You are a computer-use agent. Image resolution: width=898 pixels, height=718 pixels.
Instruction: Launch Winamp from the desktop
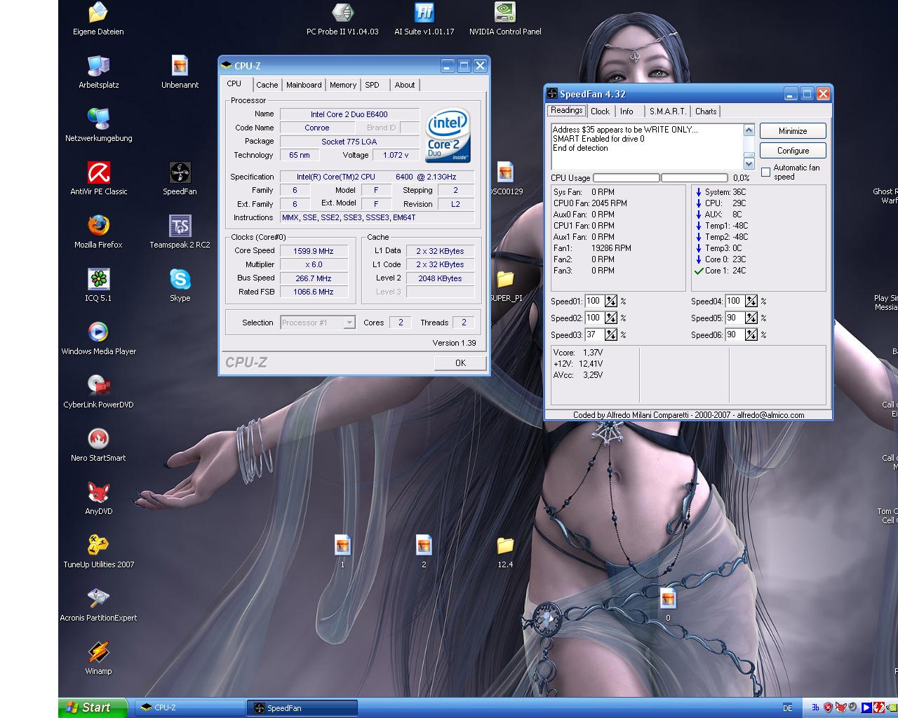[98, 658]
